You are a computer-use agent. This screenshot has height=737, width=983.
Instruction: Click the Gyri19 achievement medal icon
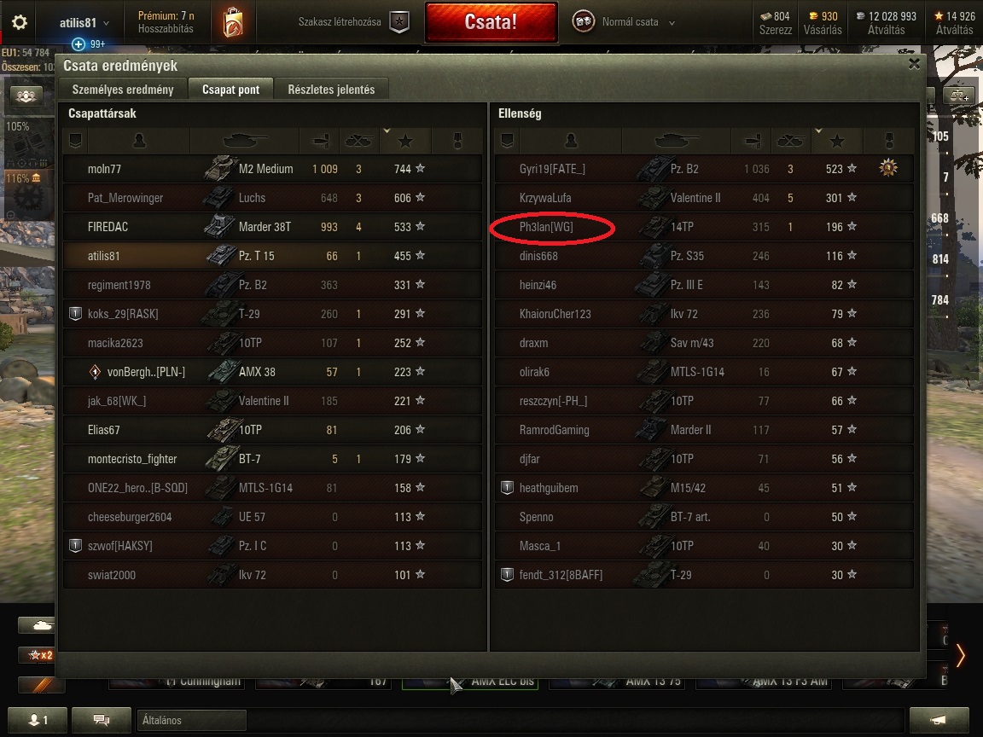click(x=888, y=168)
